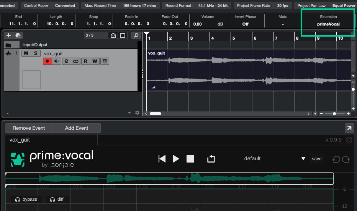Save the preset with save button
This screenshot has width=357, height=211.
317,159
